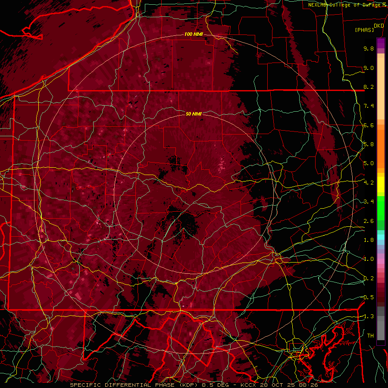
Task: Click the purple swatch atop color bar
Action: pyautogui.click(x=381, y=43)
